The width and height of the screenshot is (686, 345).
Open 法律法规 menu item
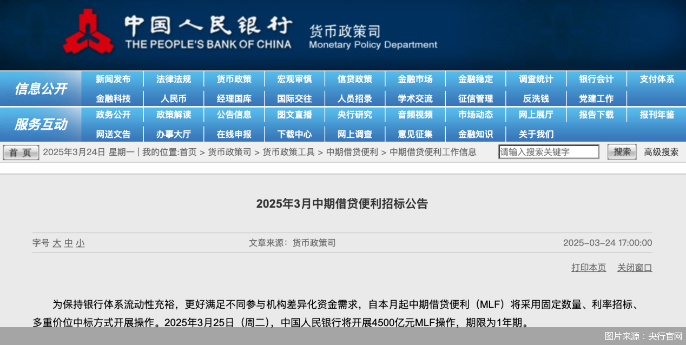point(174,79)
